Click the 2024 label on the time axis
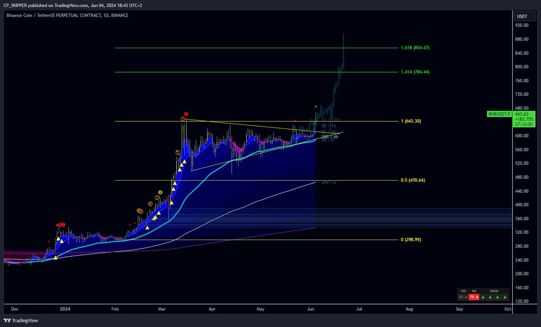The height and width of the screenshot is (327, 541). point(65,309)
